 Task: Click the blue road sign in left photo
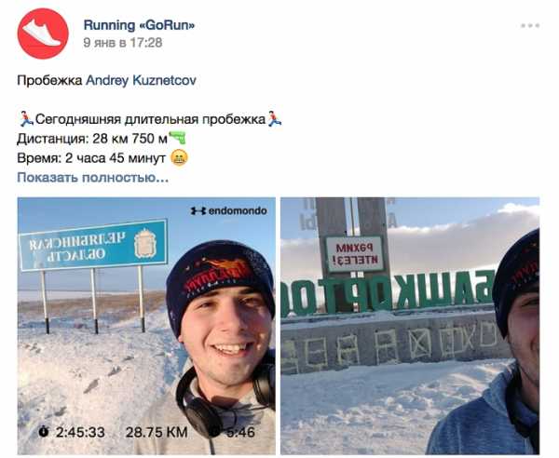click(93, 246)
